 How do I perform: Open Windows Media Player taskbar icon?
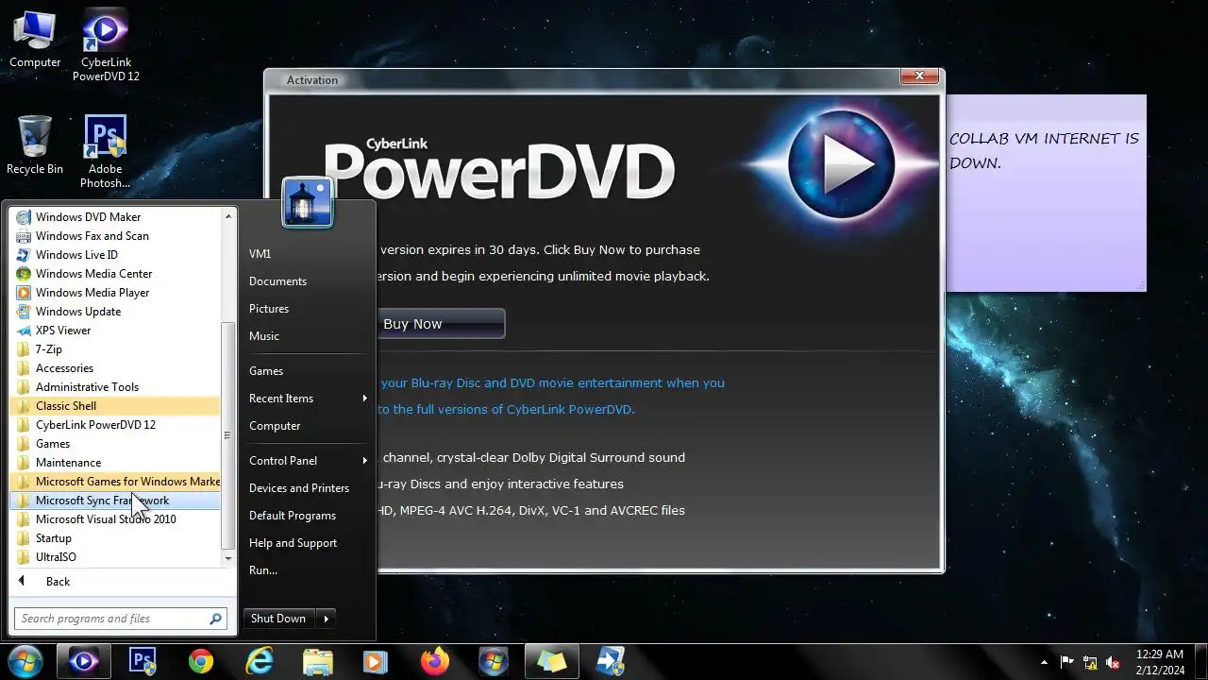point(377,661)
